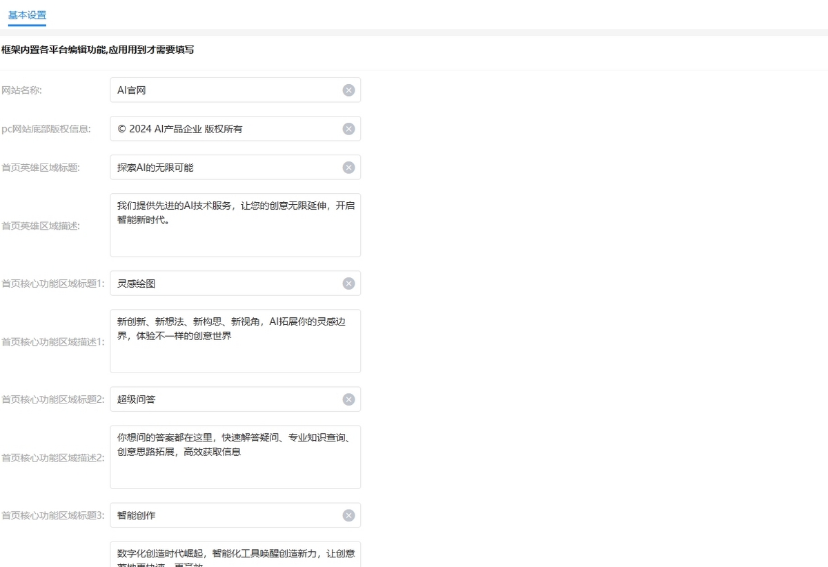Clear core feature description 1 via its X icon

pyautogui.click(x=348, y=316)
